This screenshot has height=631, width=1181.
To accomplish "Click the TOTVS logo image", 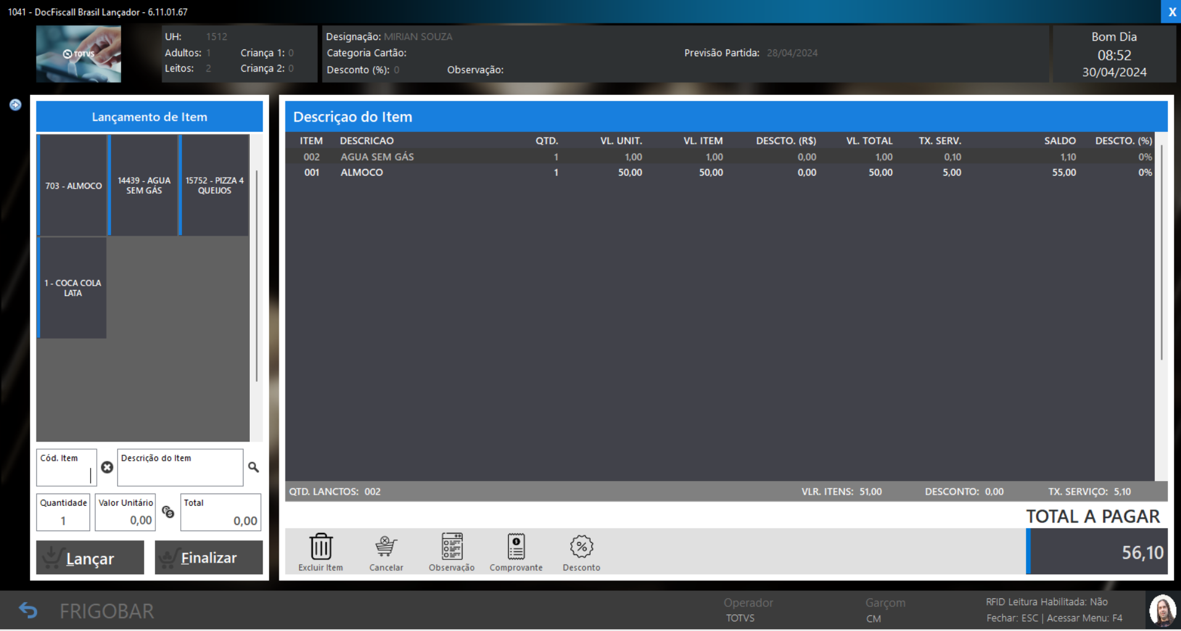I will [78, 54].
